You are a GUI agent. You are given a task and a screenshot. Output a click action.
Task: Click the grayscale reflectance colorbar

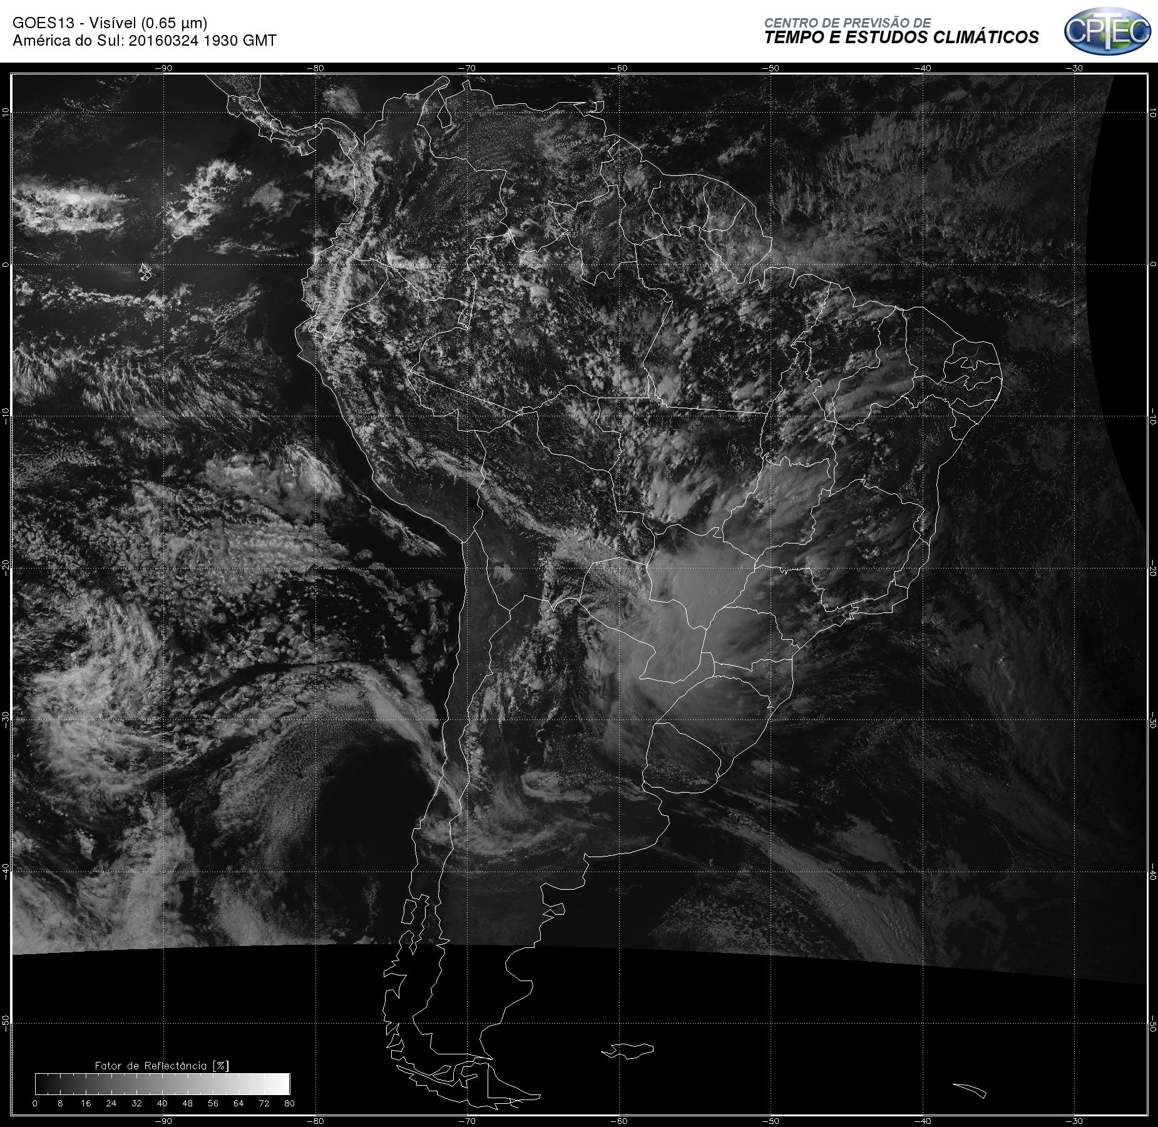(x=162, y=1084)
